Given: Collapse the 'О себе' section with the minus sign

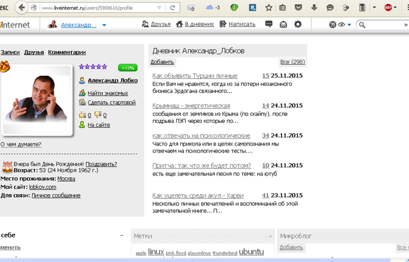Looking at the screenshot, I should pos(122,235).
